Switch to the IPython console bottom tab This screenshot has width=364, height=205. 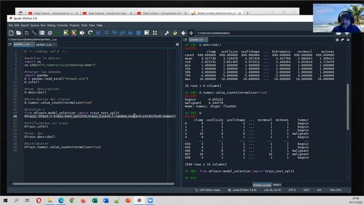(x=262, y=185)
